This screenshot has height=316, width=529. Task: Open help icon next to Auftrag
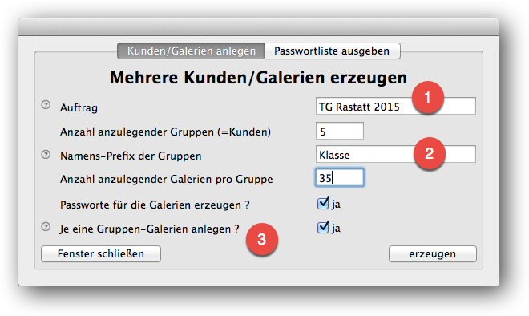click(x=46, y=105)
